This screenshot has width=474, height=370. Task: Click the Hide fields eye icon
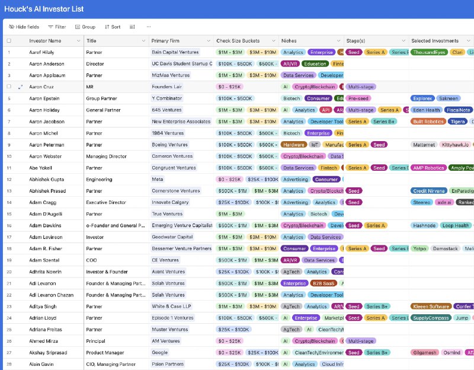(x=11, y=27)
